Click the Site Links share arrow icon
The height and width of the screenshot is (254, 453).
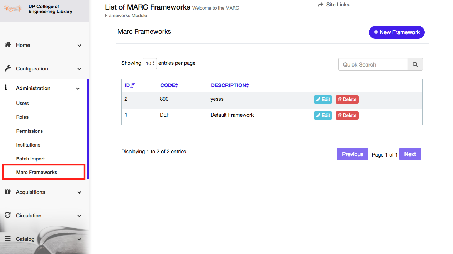point(321,5)
